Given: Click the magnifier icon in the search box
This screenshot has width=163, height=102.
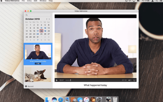Looking at the screenshot, I should point(27,15).
